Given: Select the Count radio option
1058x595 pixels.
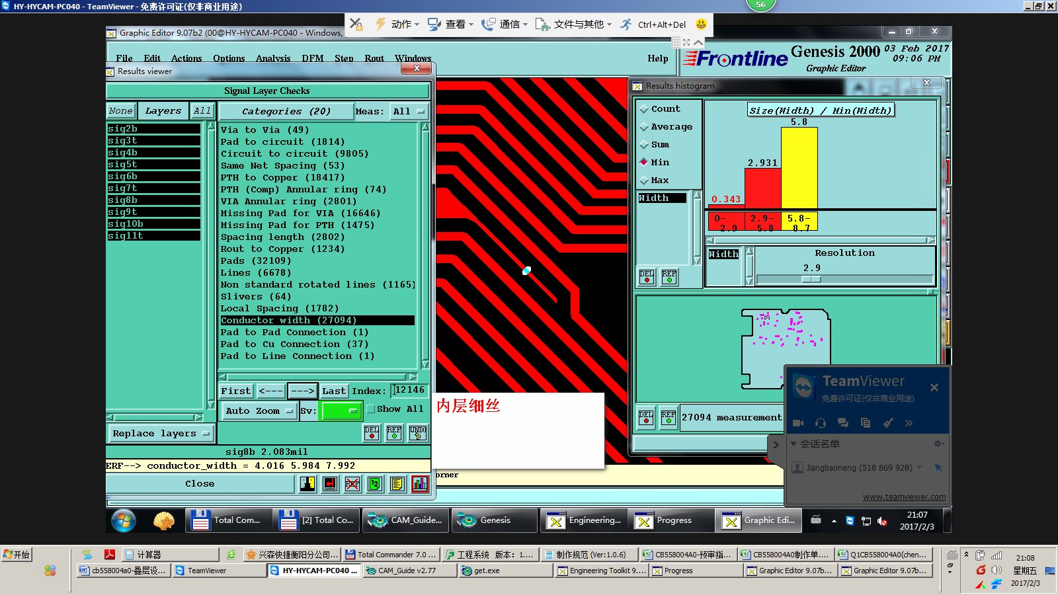Looking at the screenshot, I should point(644,109).
